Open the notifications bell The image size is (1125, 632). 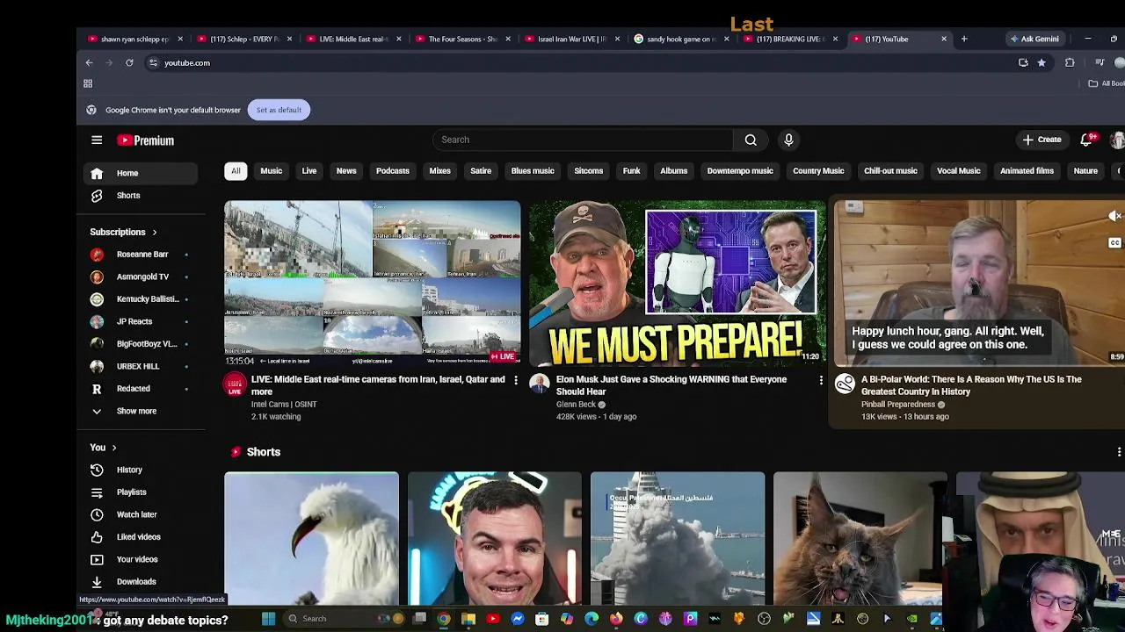click(1086, 140)
